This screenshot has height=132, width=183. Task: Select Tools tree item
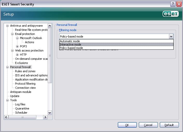coord(13,100)
